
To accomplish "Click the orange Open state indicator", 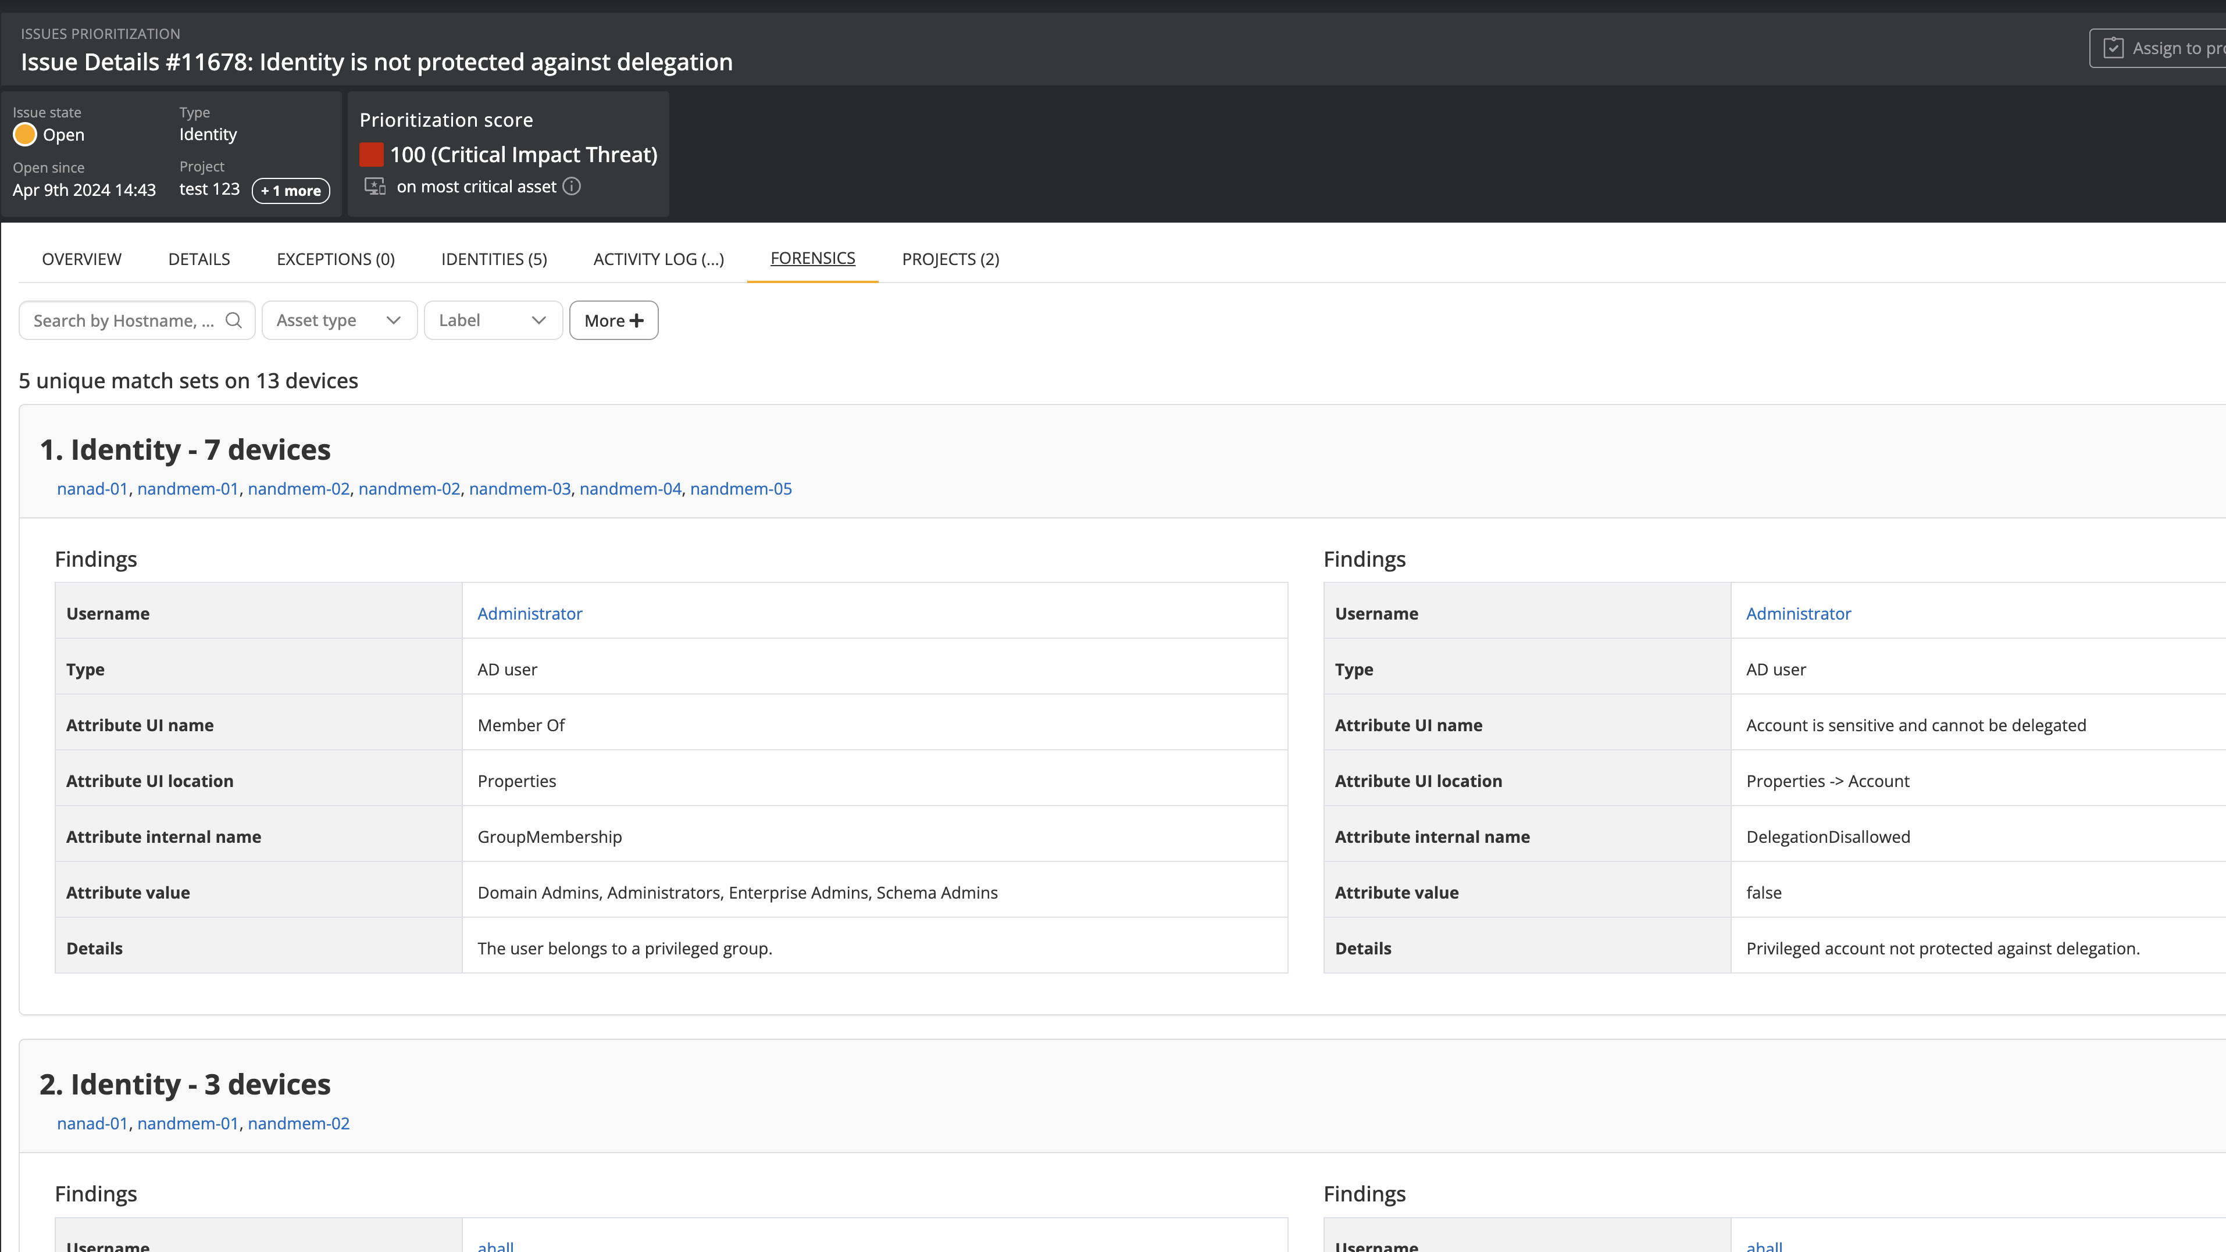I will [x=25, y=135].
